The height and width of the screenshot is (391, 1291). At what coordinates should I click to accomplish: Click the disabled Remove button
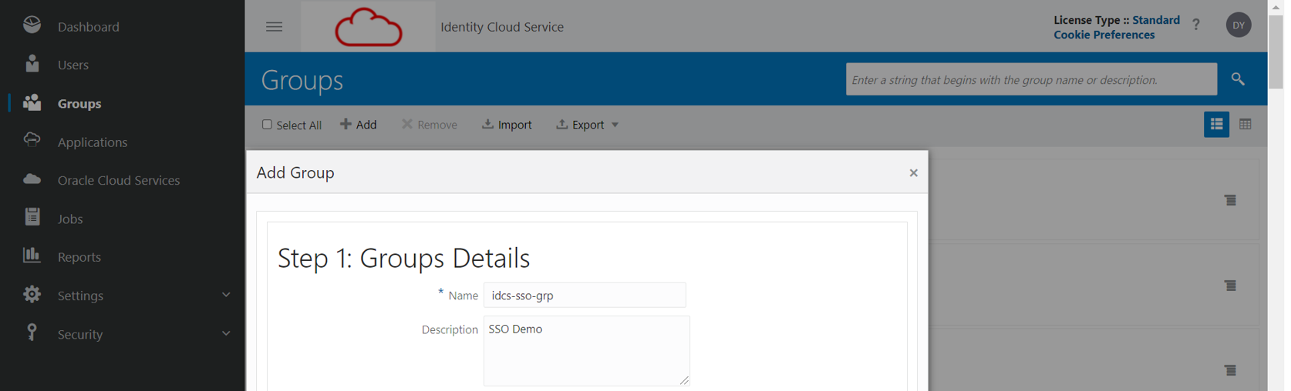pyautogui.click(x=430, y=125)
